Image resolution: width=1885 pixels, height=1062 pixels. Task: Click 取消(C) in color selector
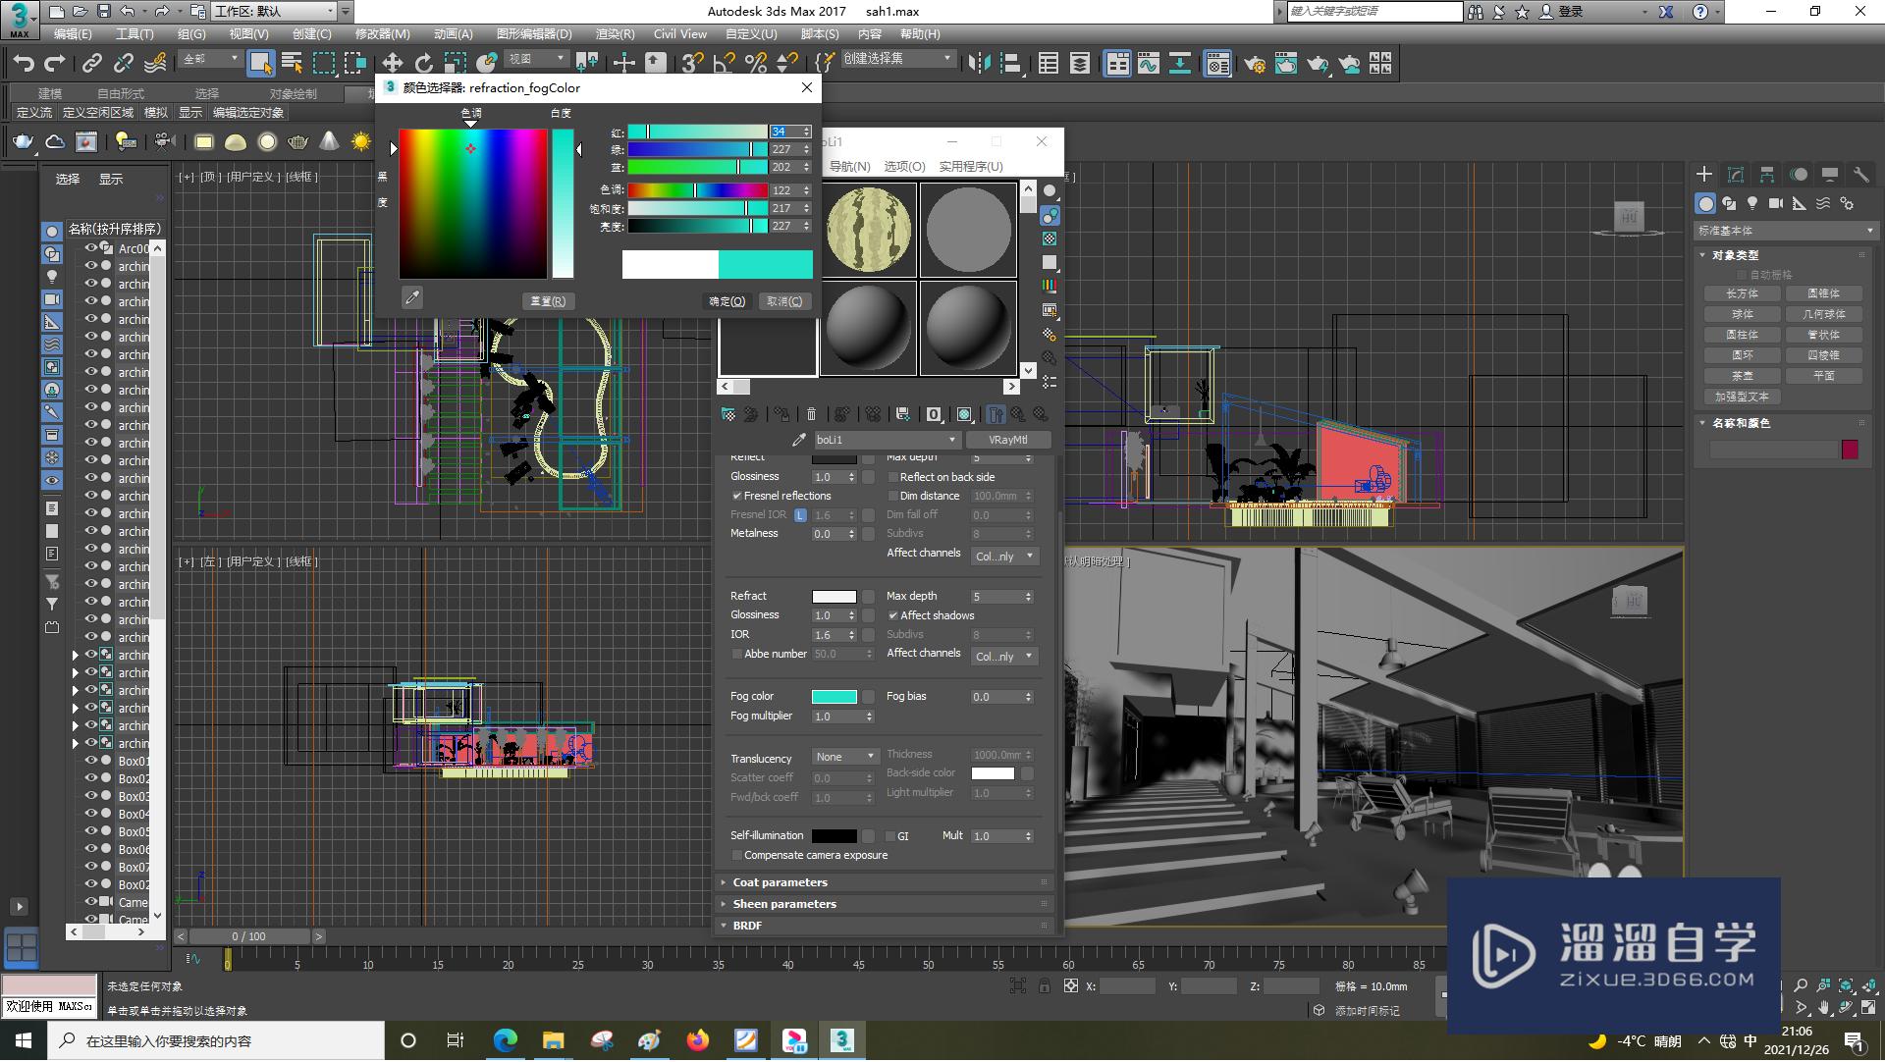(x=784, y=302)
